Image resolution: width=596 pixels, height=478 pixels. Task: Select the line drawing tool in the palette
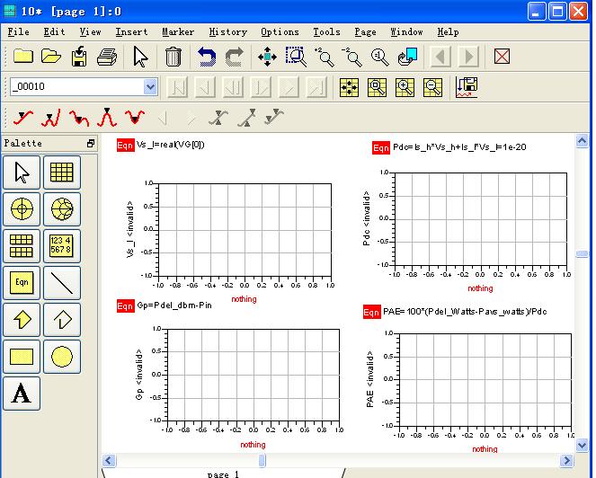[61, 283]
